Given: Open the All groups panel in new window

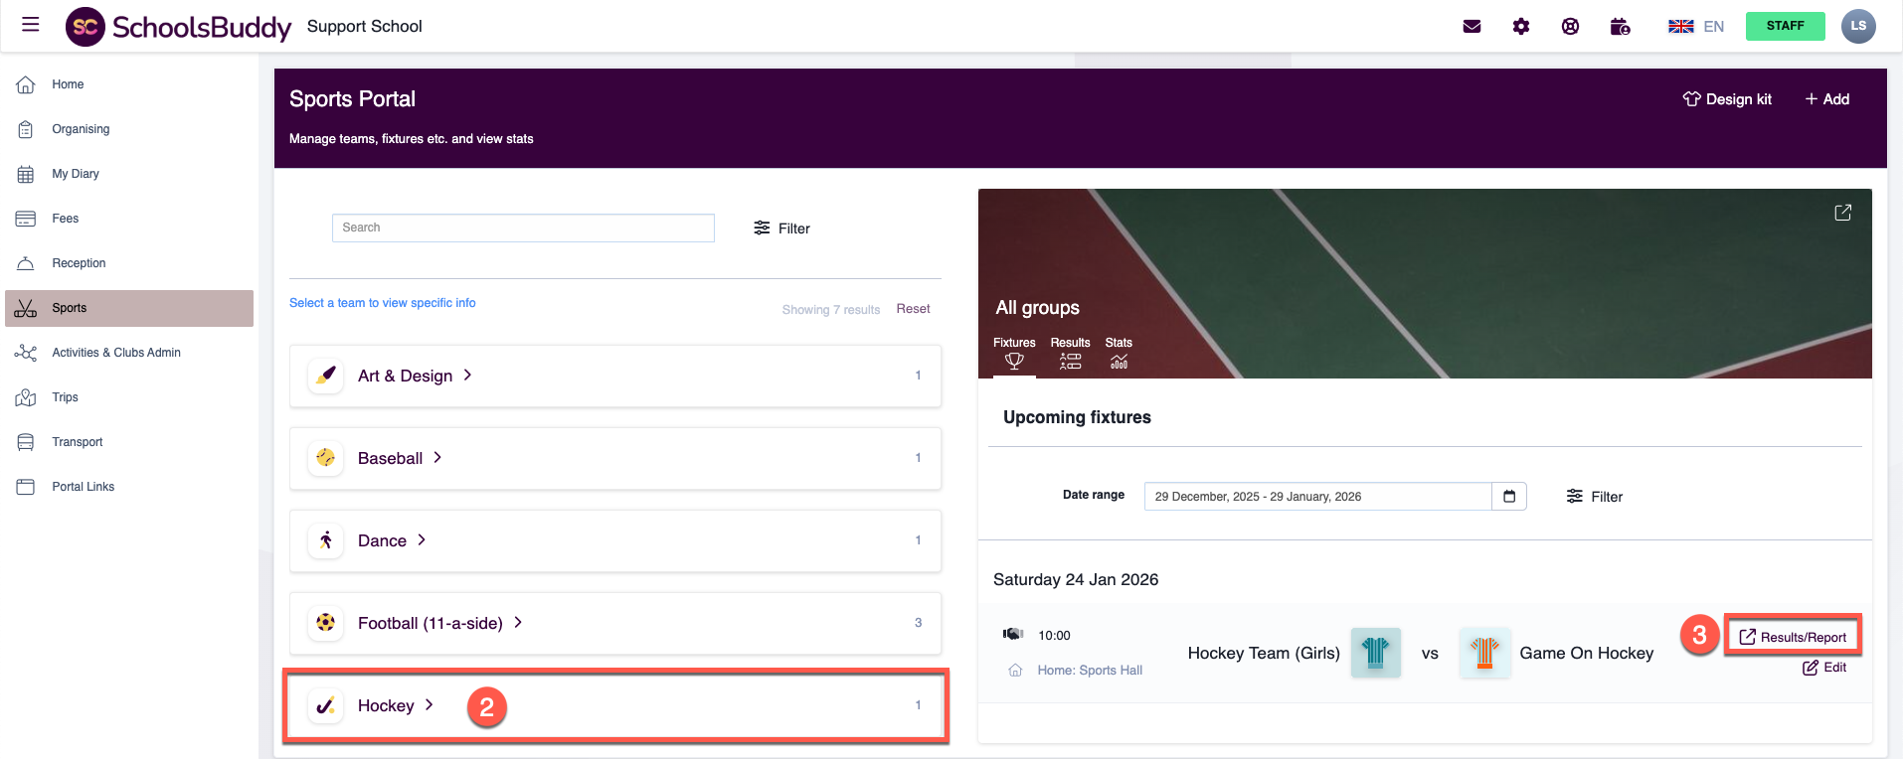Looking at the screenshot, I should coord(1842,213).
